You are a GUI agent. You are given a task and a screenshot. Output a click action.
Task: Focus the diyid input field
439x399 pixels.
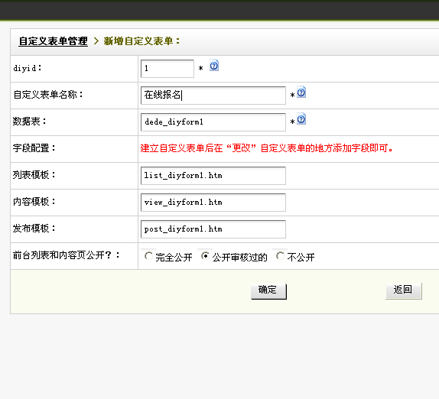pyautogui.click(x=167, y=69)
